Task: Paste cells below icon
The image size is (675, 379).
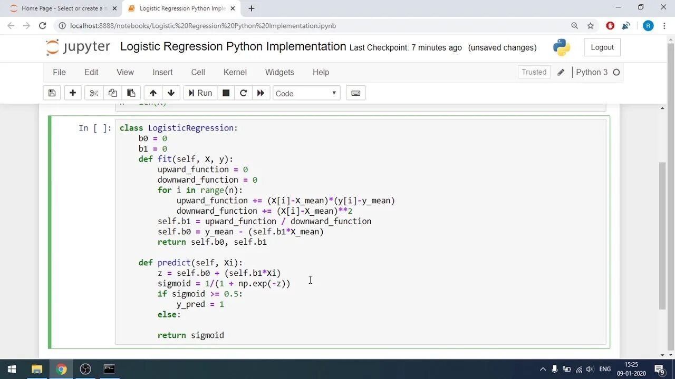Action: 131,93
